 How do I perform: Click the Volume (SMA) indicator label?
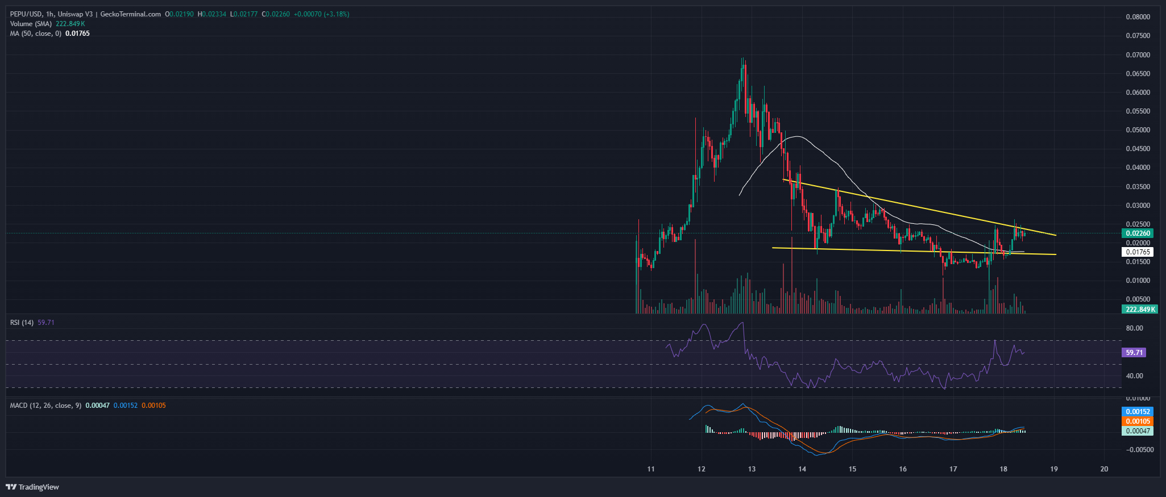click(x=31, y=24)
